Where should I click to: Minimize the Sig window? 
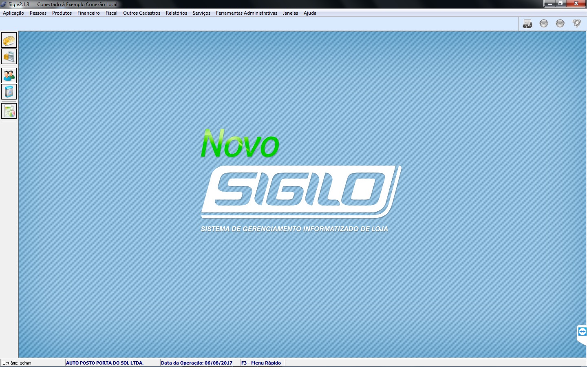click(x=550, y=4)
